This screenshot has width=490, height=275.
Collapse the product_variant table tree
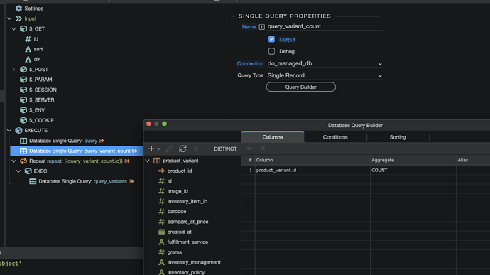coord(148,161)
